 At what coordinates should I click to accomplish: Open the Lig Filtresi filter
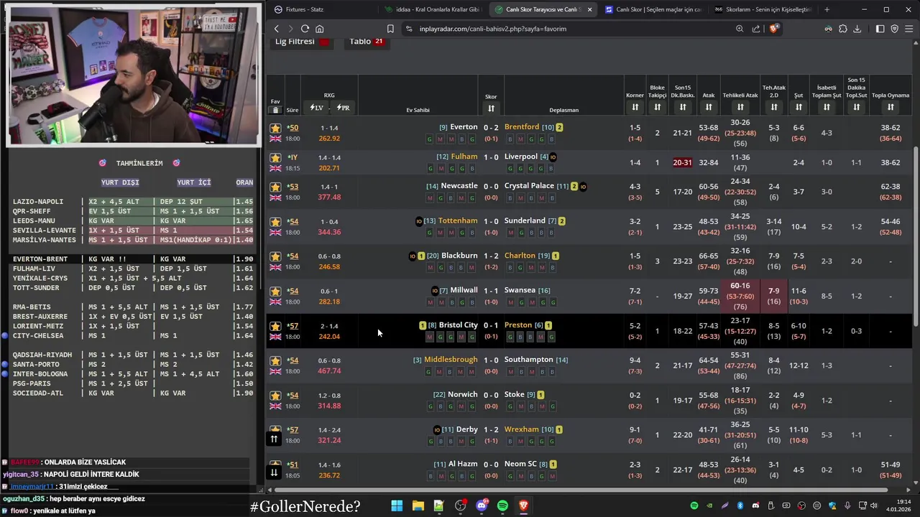302,42
